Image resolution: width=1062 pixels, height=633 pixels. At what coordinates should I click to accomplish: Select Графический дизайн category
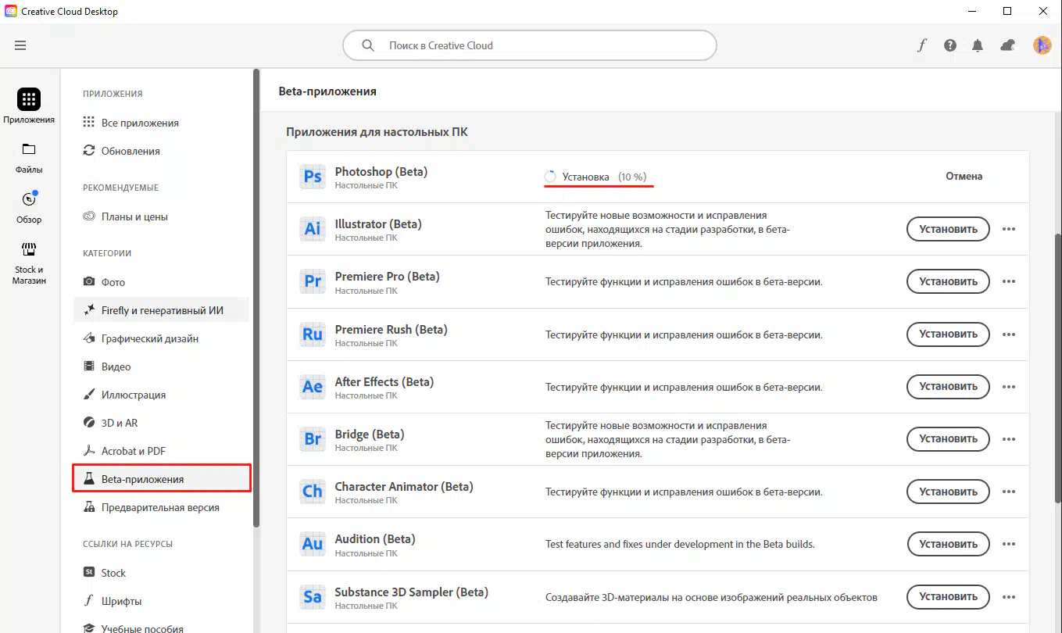coord(162,338)
